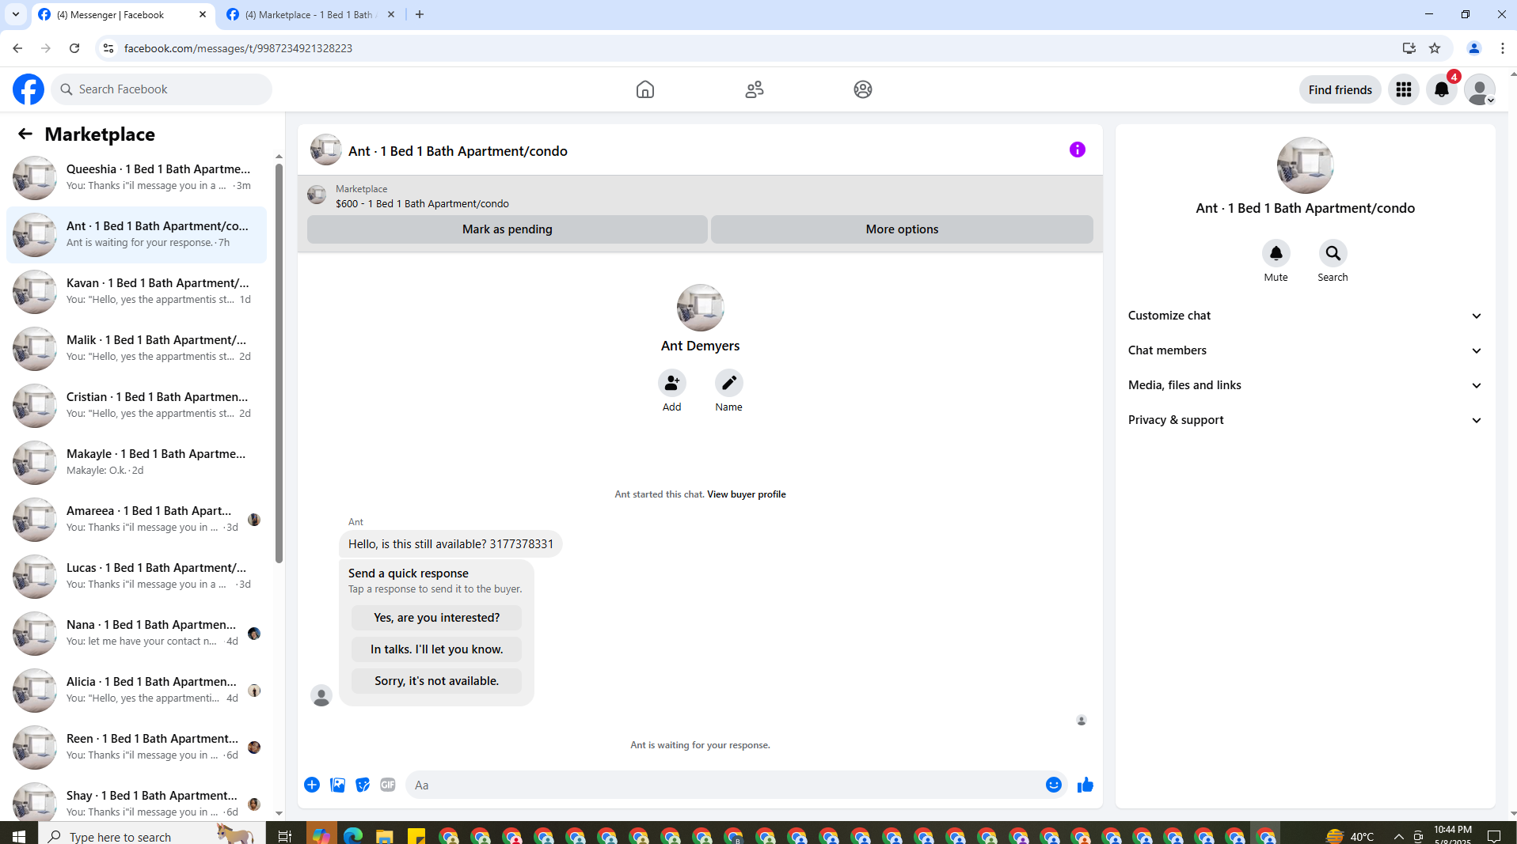Switch to the Messenger | Facebook tab
This screenshot has width=1517, height=844.
[124, 15]
